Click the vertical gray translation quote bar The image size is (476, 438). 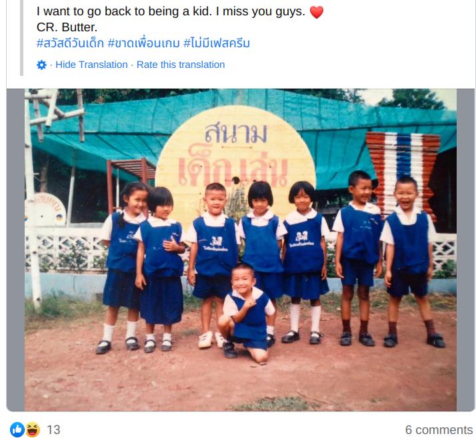point(21,37)
